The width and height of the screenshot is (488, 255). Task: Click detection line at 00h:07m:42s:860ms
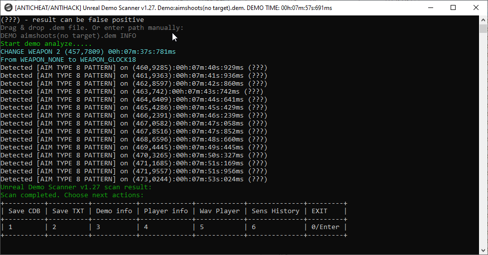coord(134,84)
